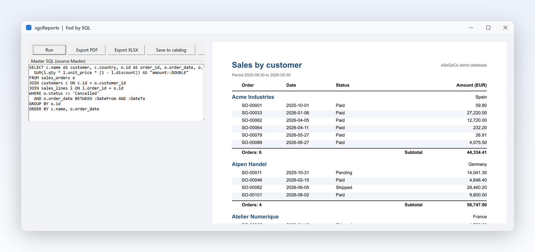Export the report to XLSX
Viewport: 535px width, 252px height.
click(x=126, y=50)
